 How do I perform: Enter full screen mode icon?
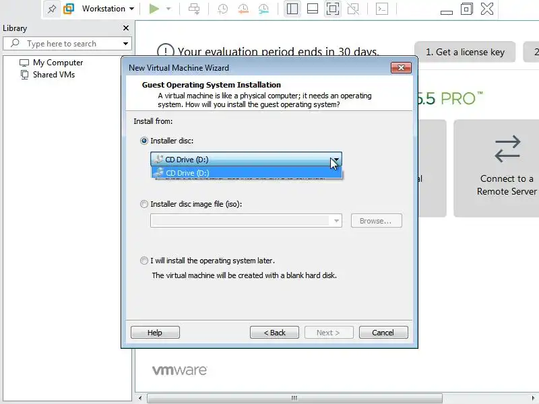point(333,9)
